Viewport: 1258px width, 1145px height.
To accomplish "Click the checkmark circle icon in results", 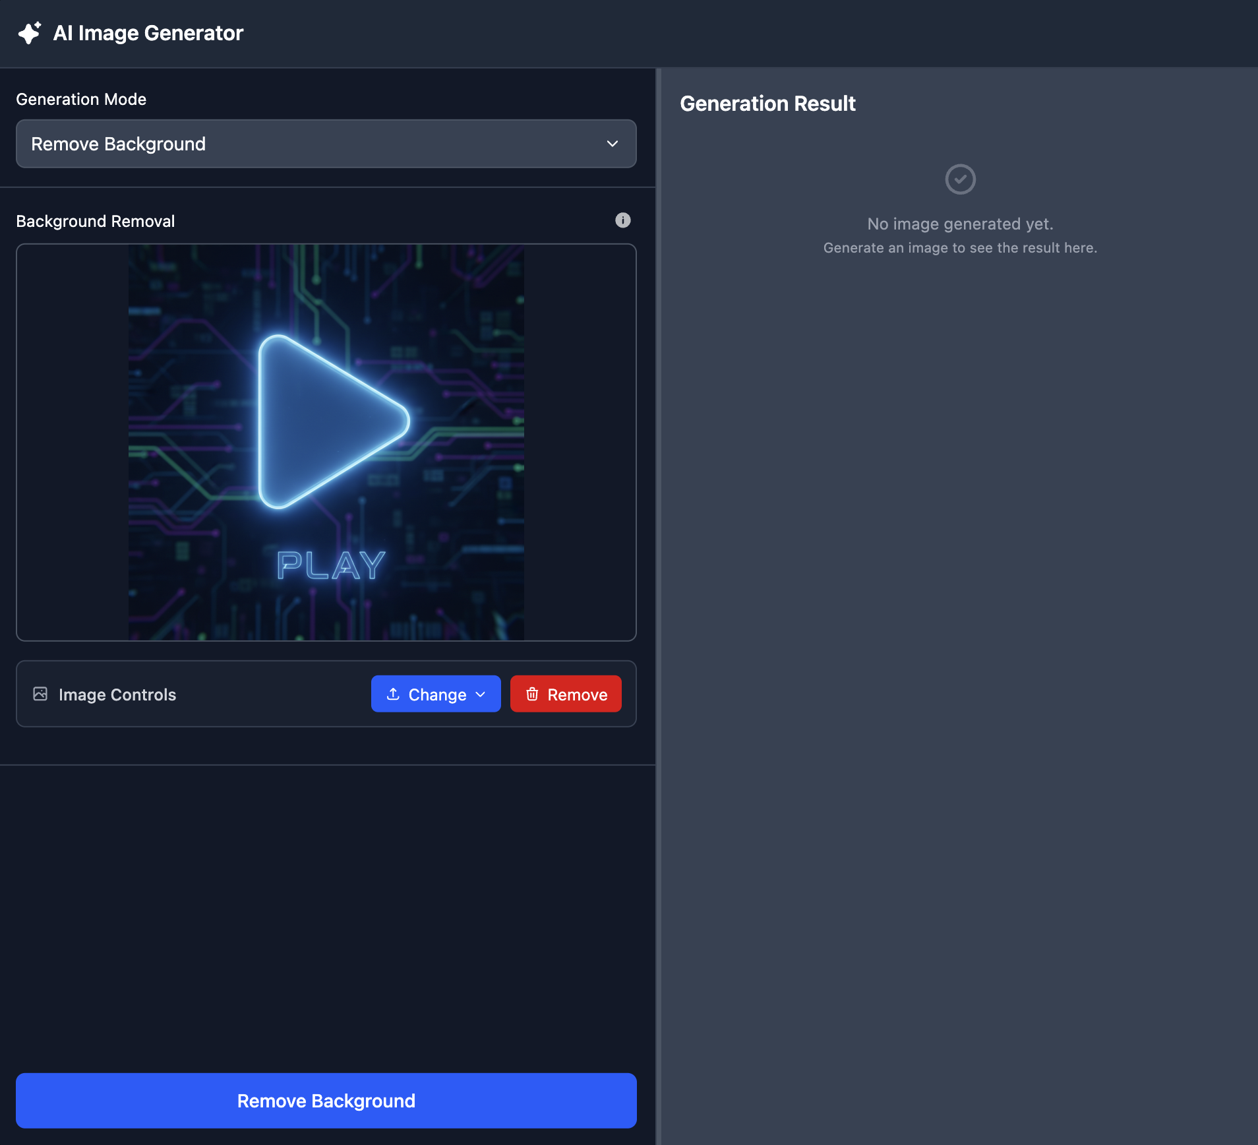I will 960,179.
